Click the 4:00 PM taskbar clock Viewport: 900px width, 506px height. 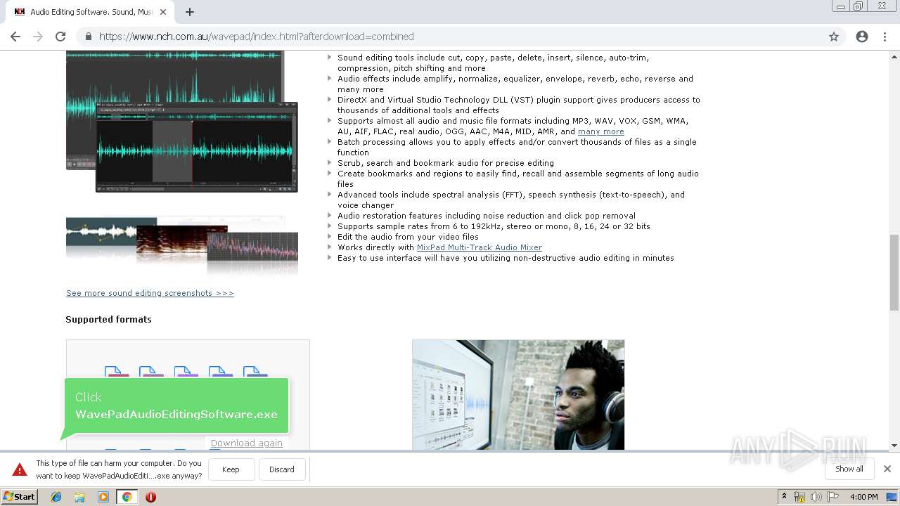863,497
